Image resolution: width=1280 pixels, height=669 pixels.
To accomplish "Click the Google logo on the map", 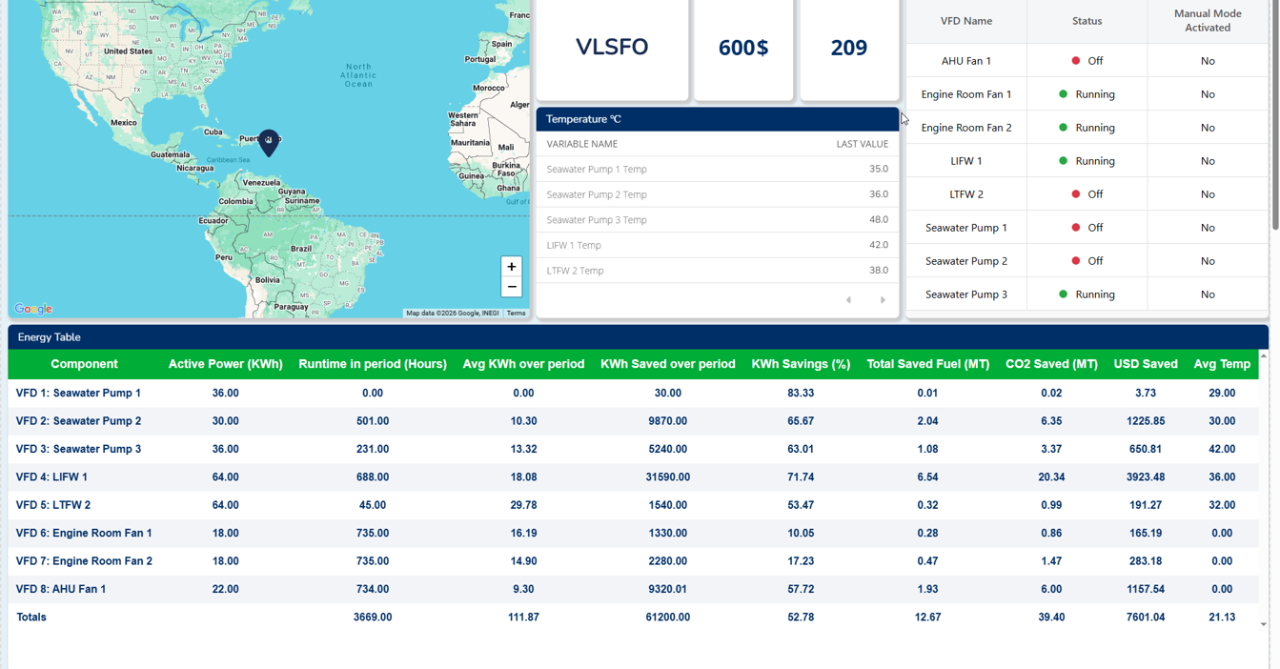I will pos(33,309).
